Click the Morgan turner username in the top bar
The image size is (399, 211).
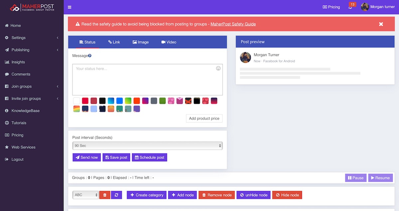383,7
